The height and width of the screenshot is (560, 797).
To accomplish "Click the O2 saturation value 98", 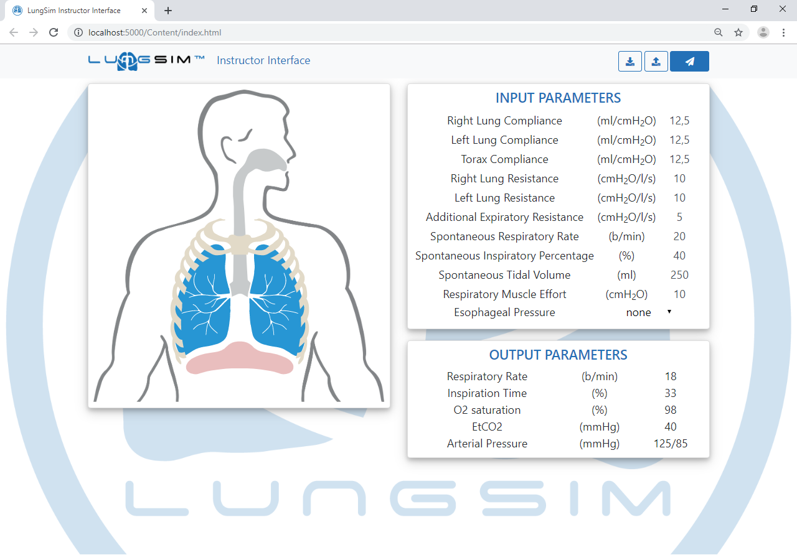I will [671, 410].
